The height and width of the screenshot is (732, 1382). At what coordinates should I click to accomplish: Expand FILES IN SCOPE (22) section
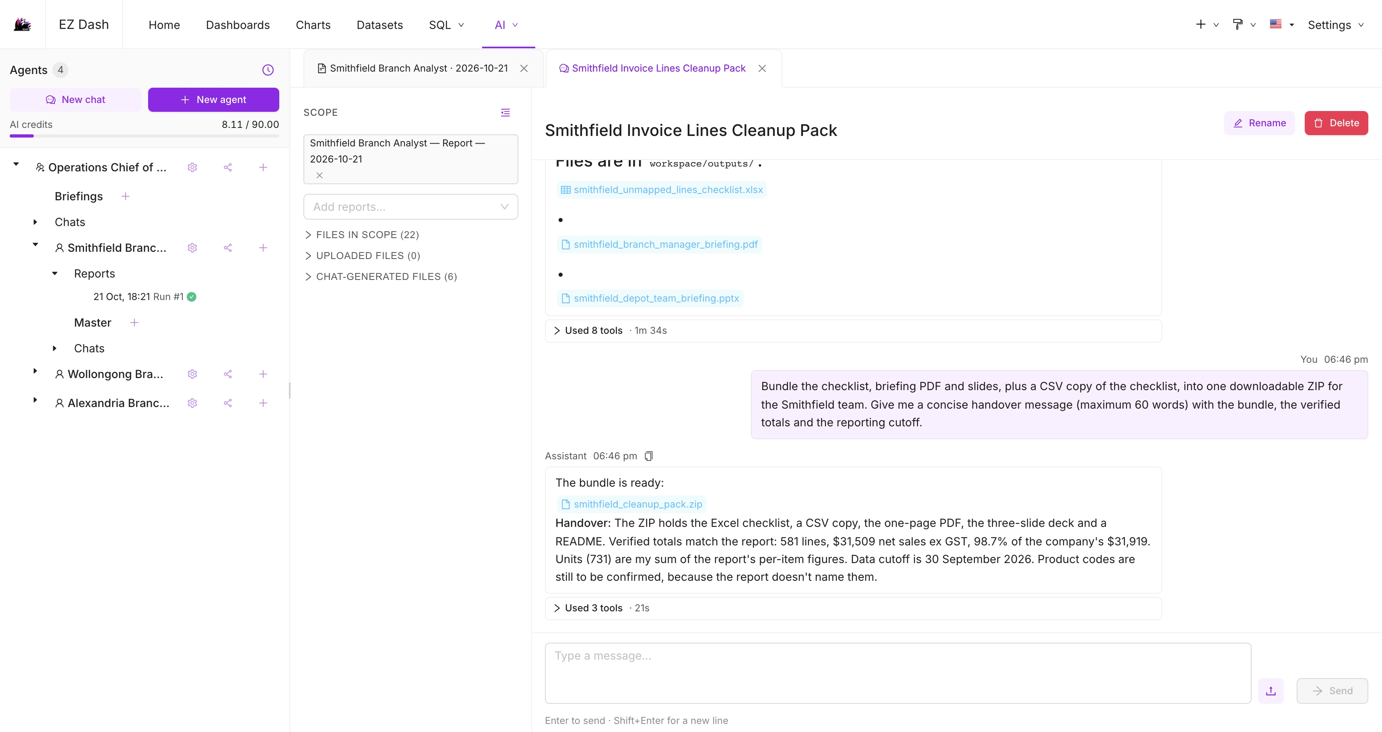click(362, 235)
